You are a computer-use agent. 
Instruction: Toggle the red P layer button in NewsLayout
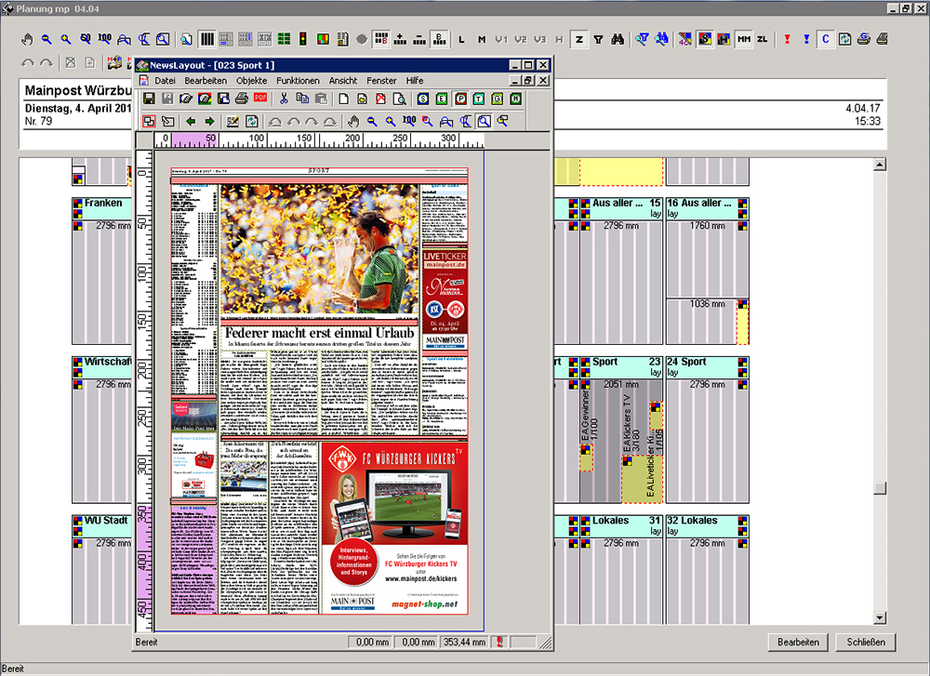coord(460,99)
